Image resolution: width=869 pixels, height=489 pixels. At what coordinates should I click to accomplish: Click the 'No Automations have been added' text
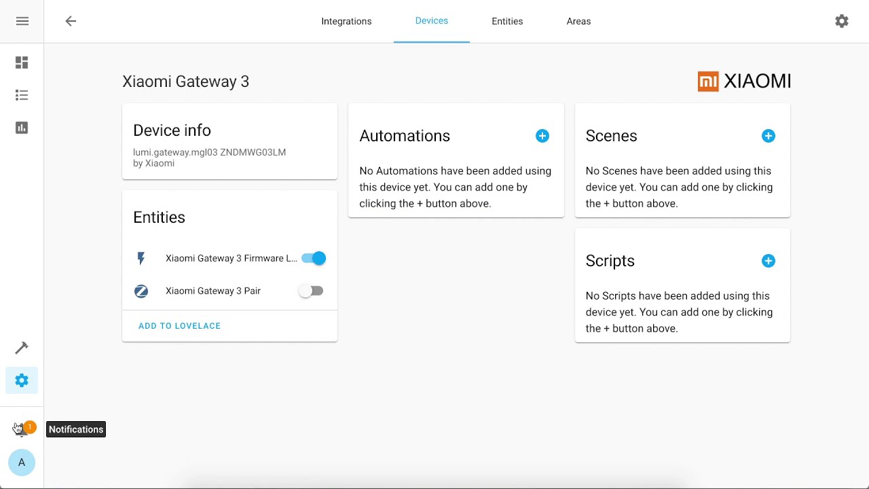point(456,187)
